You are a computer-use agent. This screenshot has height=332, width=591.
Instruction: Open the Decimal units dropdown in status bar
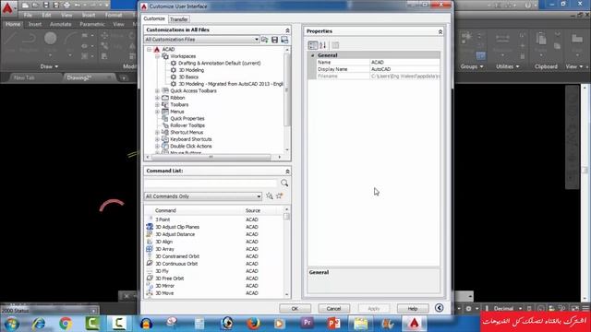[x=508, y=308]
